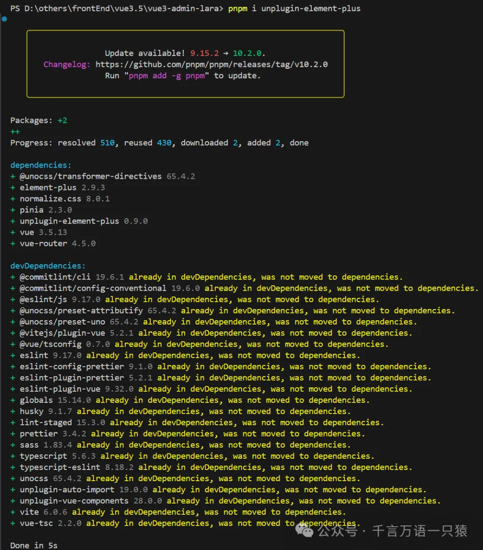Viewport: 483px width, 550px height.
Task: Click the typed command unplugin-element-plus argument
Action: (311, 8)
